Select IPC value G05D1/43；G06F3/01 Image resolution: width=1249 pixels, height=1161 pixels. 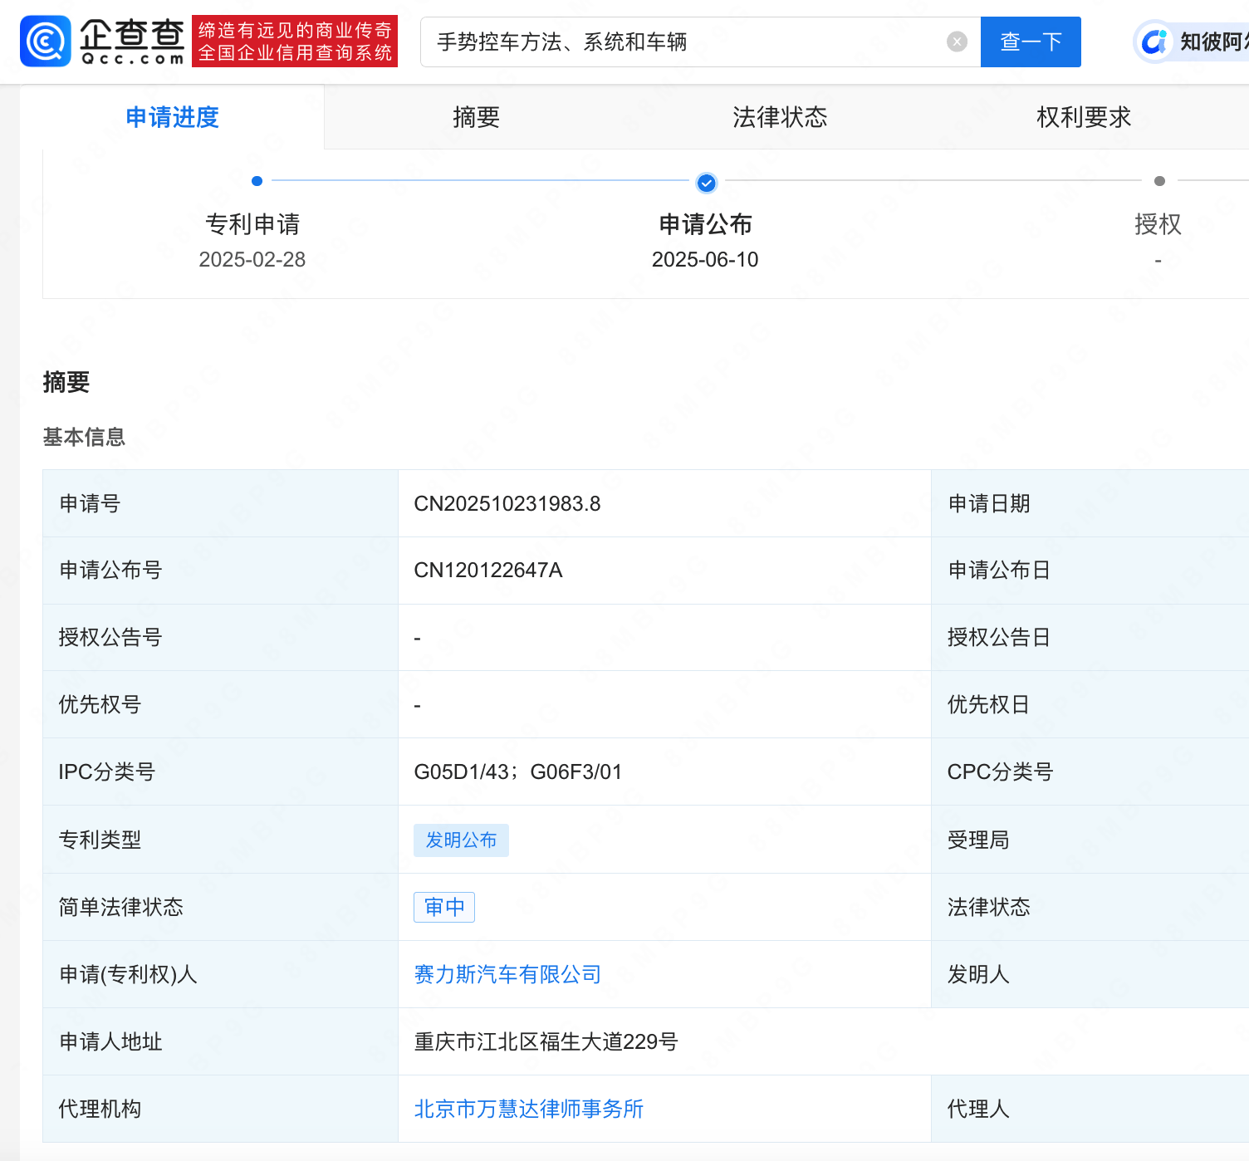[x=518, y=772]
